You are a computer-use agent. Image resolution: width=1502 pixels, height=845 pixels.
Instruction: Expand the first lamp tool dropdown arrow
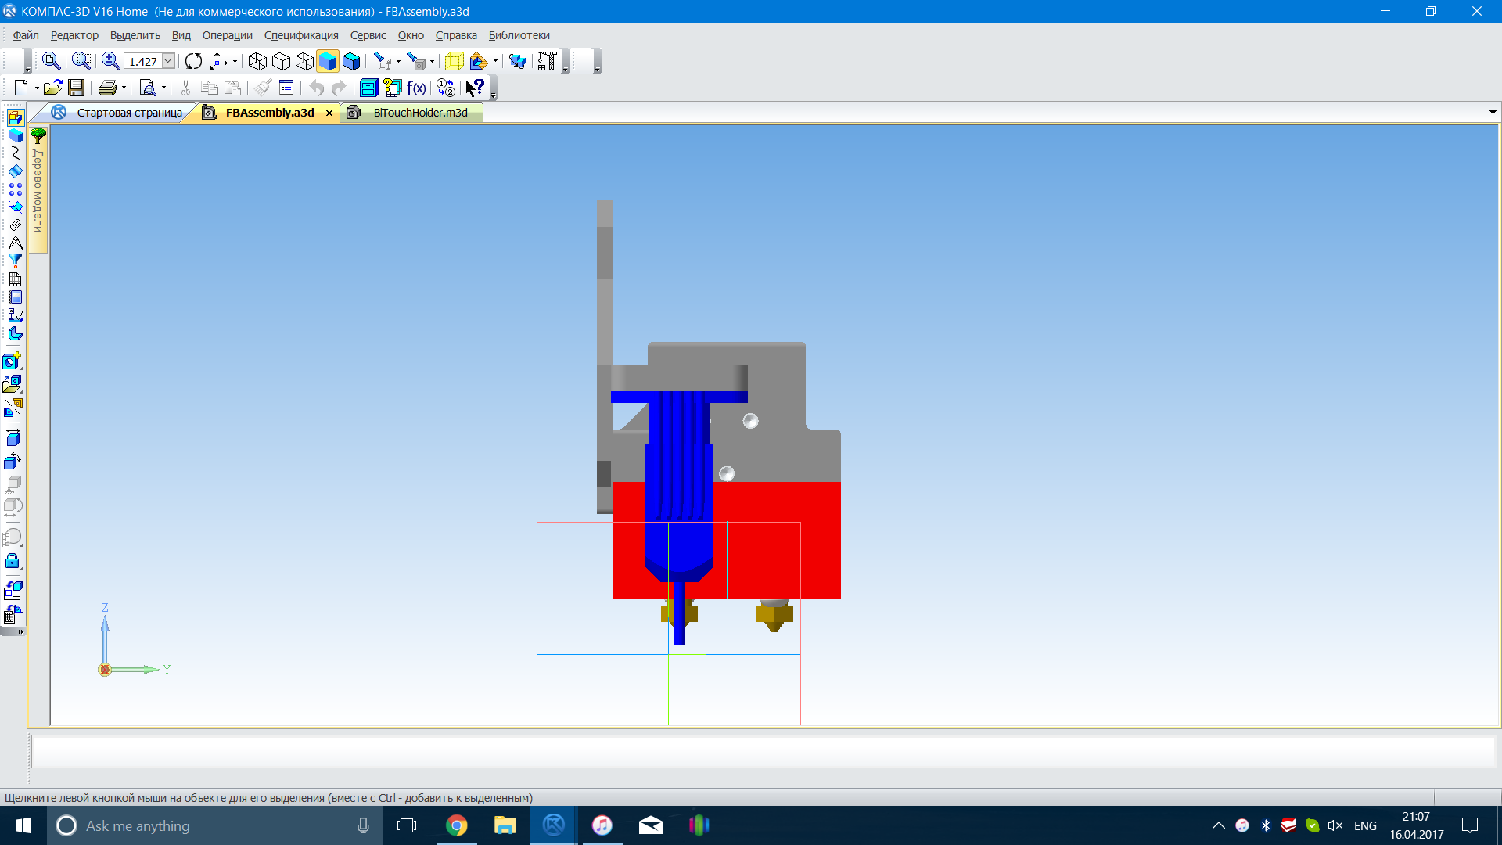[x=398, y=61]
